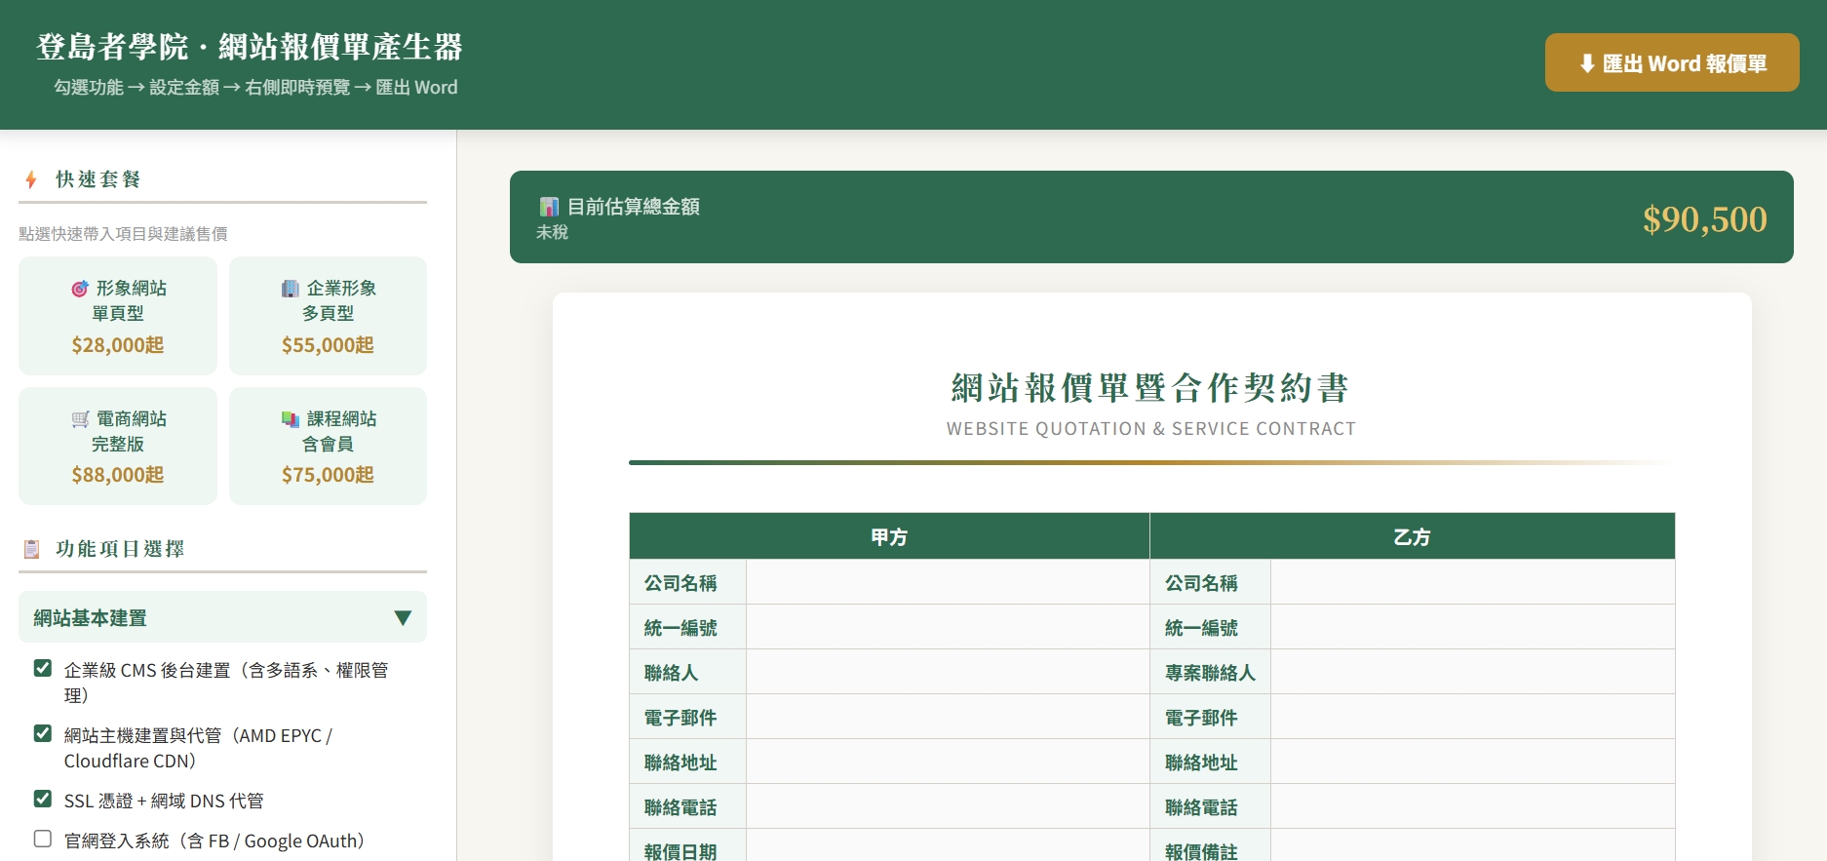Click the 乙方 公司名稱 input cell
Screen dimensions: 1827x861
[x=1472, y=582]
